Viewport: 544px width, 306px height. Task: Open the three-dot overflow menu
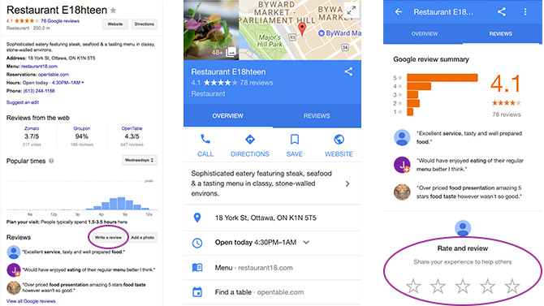(525, 12)
